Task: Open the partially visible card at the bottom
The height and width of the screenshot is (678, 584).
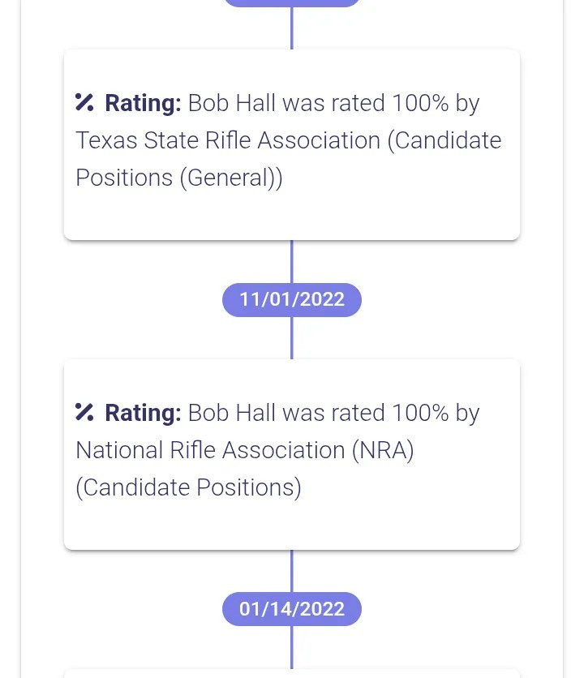Action: coord(292,673)
